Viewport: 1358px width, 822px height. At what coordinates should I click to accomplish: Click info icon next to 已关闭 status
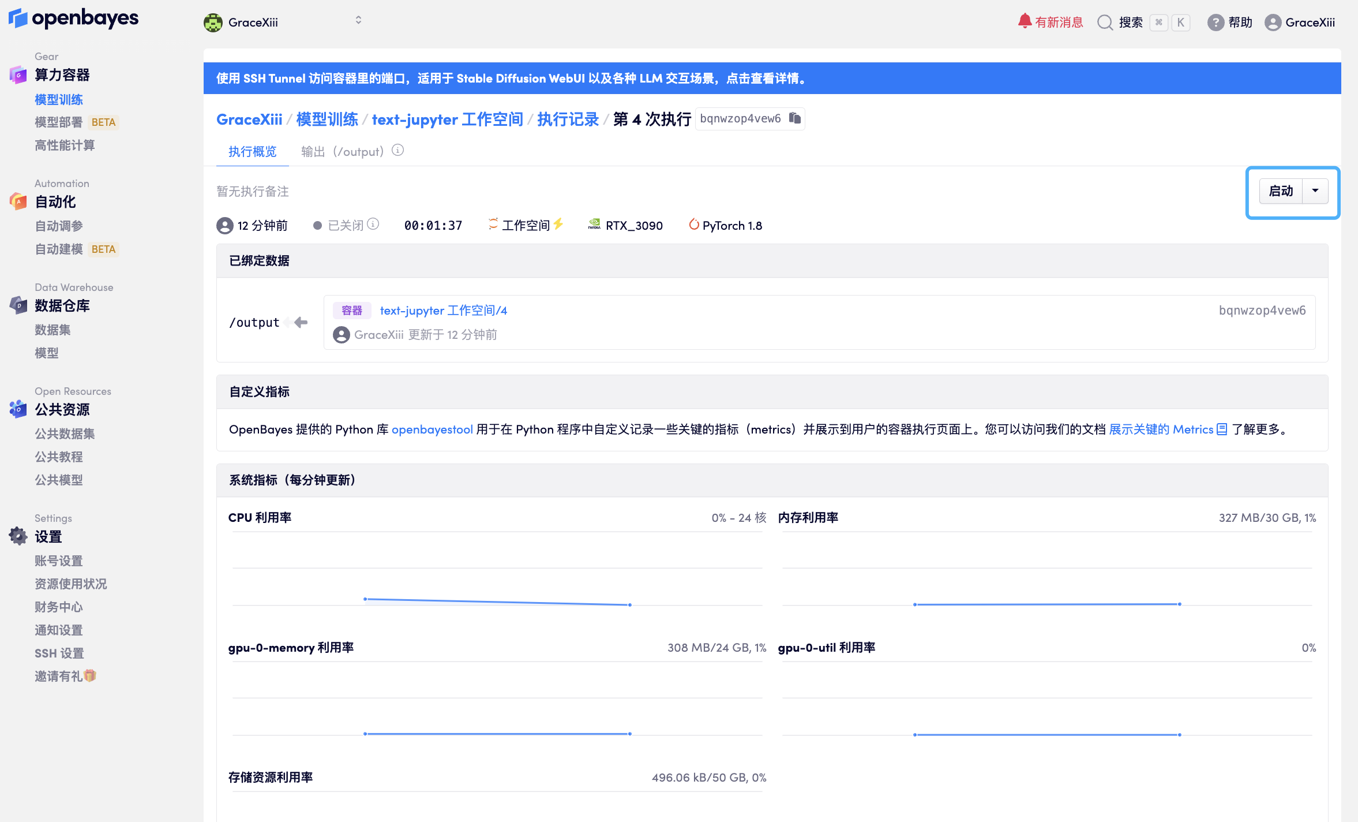[373, 224]
